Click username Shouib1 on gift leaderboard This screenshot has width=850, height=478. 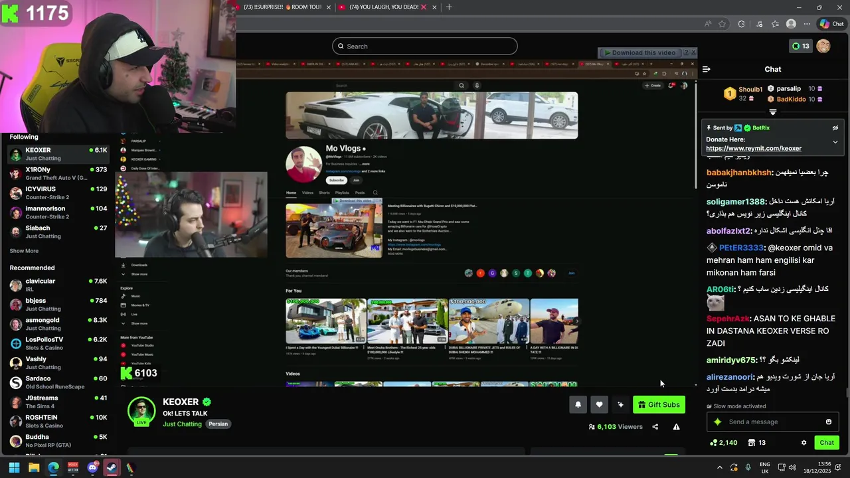[x=750, y=90]
